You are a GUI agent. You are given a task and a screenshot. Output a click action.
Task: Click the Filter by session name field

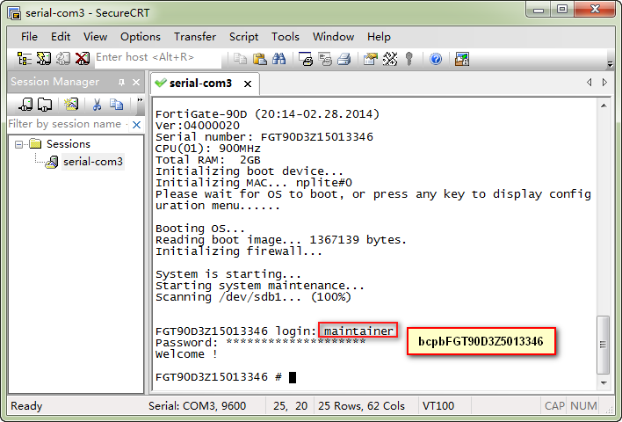pyautogui.click(x=69, y=124)
